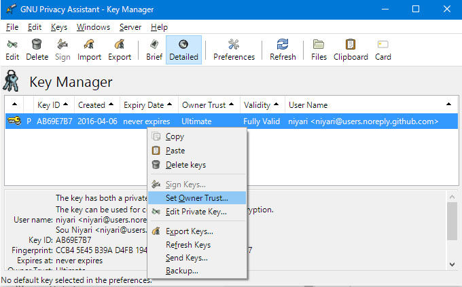This screenshot has height=287, width=462.
Task: Sort by the Key ID column header
Action: pyautogui.click(x=54, y=104)
